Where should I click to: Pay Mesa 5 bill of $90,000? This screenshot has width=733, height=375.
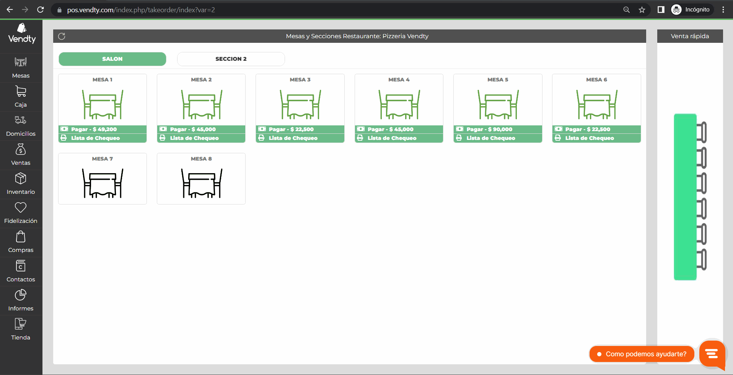(x=498, y=129)
